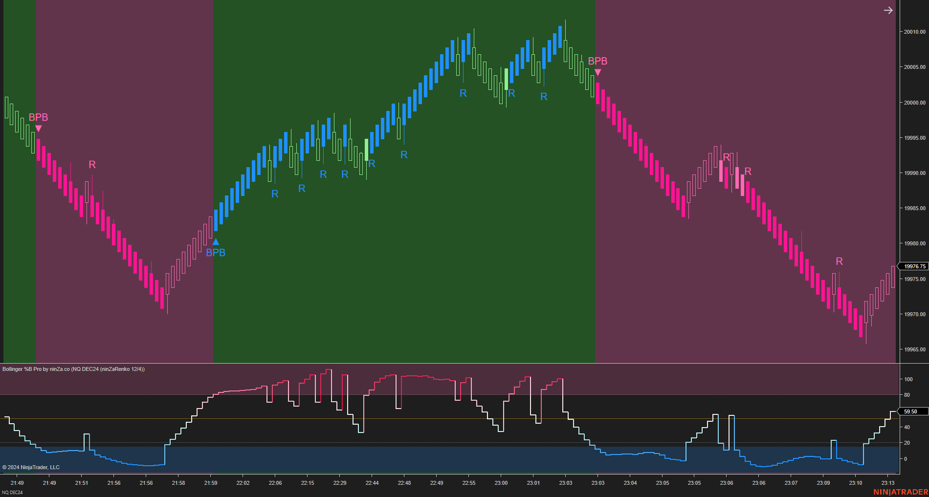929x497 pixels.
Task: Click the 19990.00 price axis label
Action: point(914,173)
